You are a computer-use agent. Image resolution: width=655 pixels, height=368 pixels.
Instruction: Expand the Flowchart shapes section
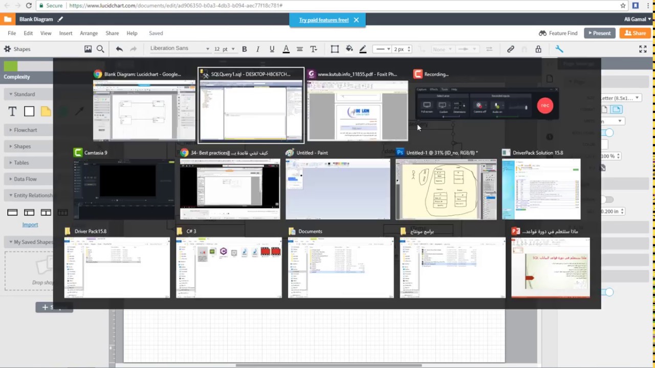point(26,130)
